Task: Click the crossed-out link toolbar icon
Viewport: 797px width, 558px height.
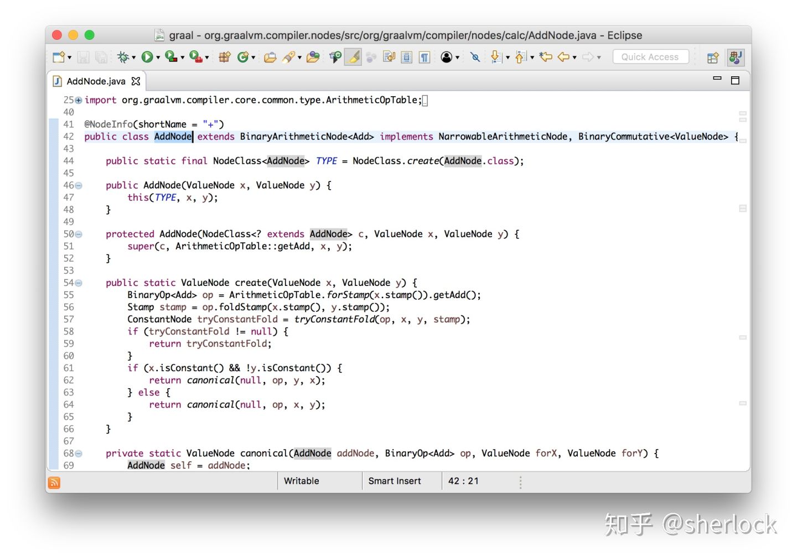Action: point(475,57)
